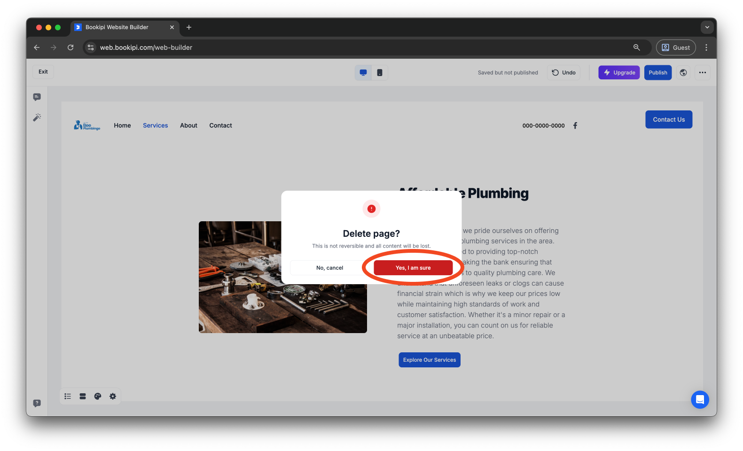743x451 pixels.
Task: Click the zoom magnifier in address bar
Action: point(637,47)
